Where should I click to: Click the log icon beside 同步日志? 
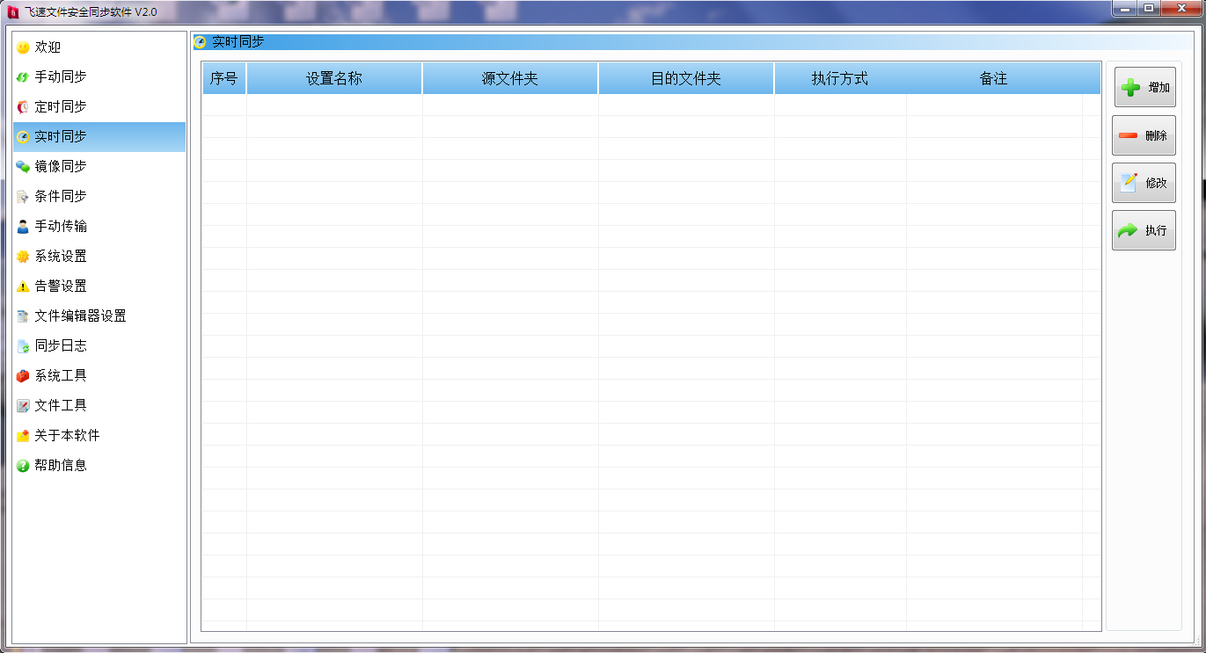pos(23,346)
